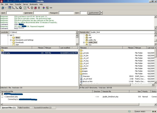Click the Password input field
Screen dimensions: 157x113
66,13
